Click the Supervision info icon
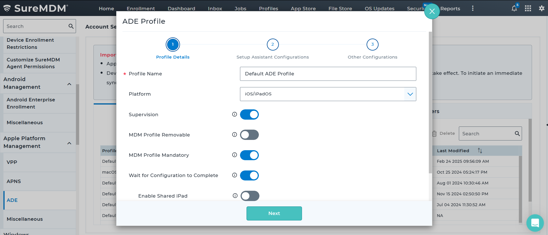Image resolution: width=548 pixels, height=235 pixels. [x=235, y=114]
